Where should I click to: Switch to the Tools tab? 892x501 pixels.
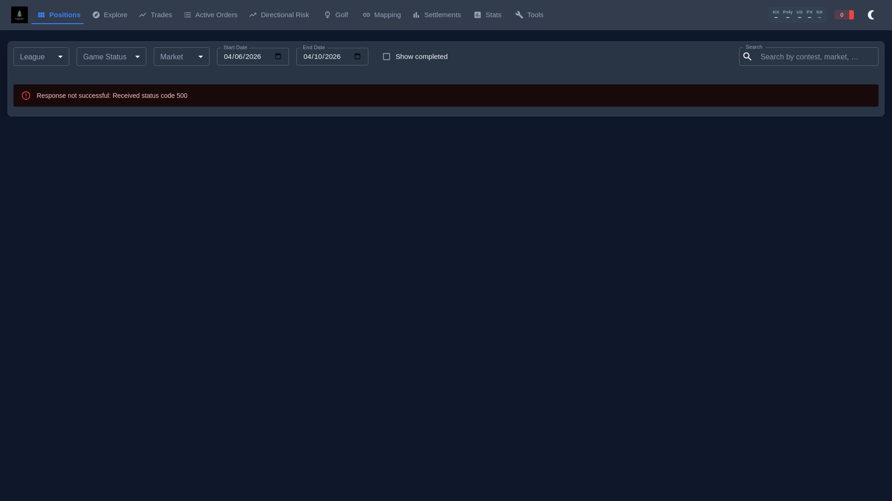tap(529, 15)
